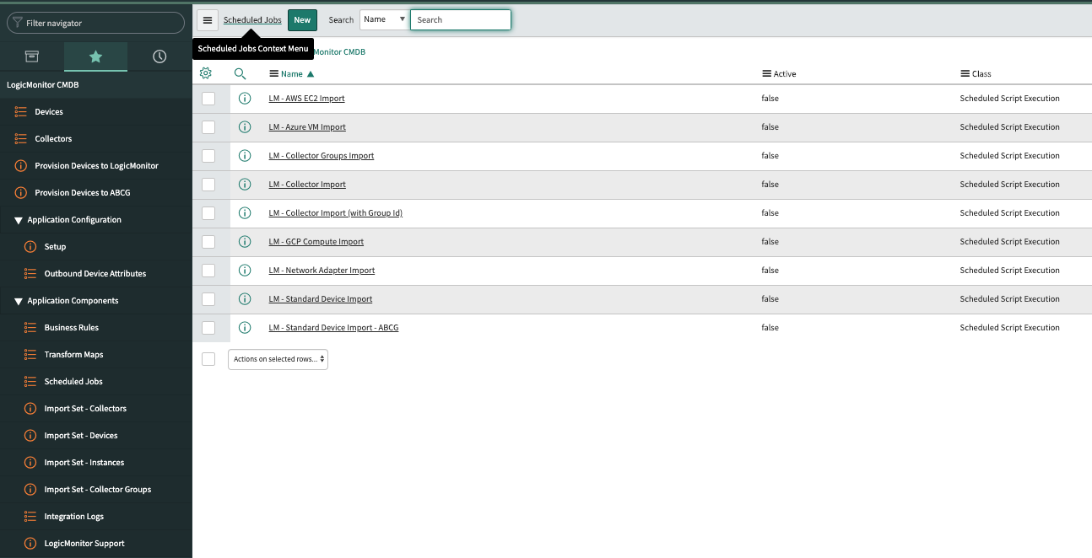Open the history clock tab
Image resolution: width=1092 pixels, height=558 pixels.
pyautogui.click(x=159, y=56)
